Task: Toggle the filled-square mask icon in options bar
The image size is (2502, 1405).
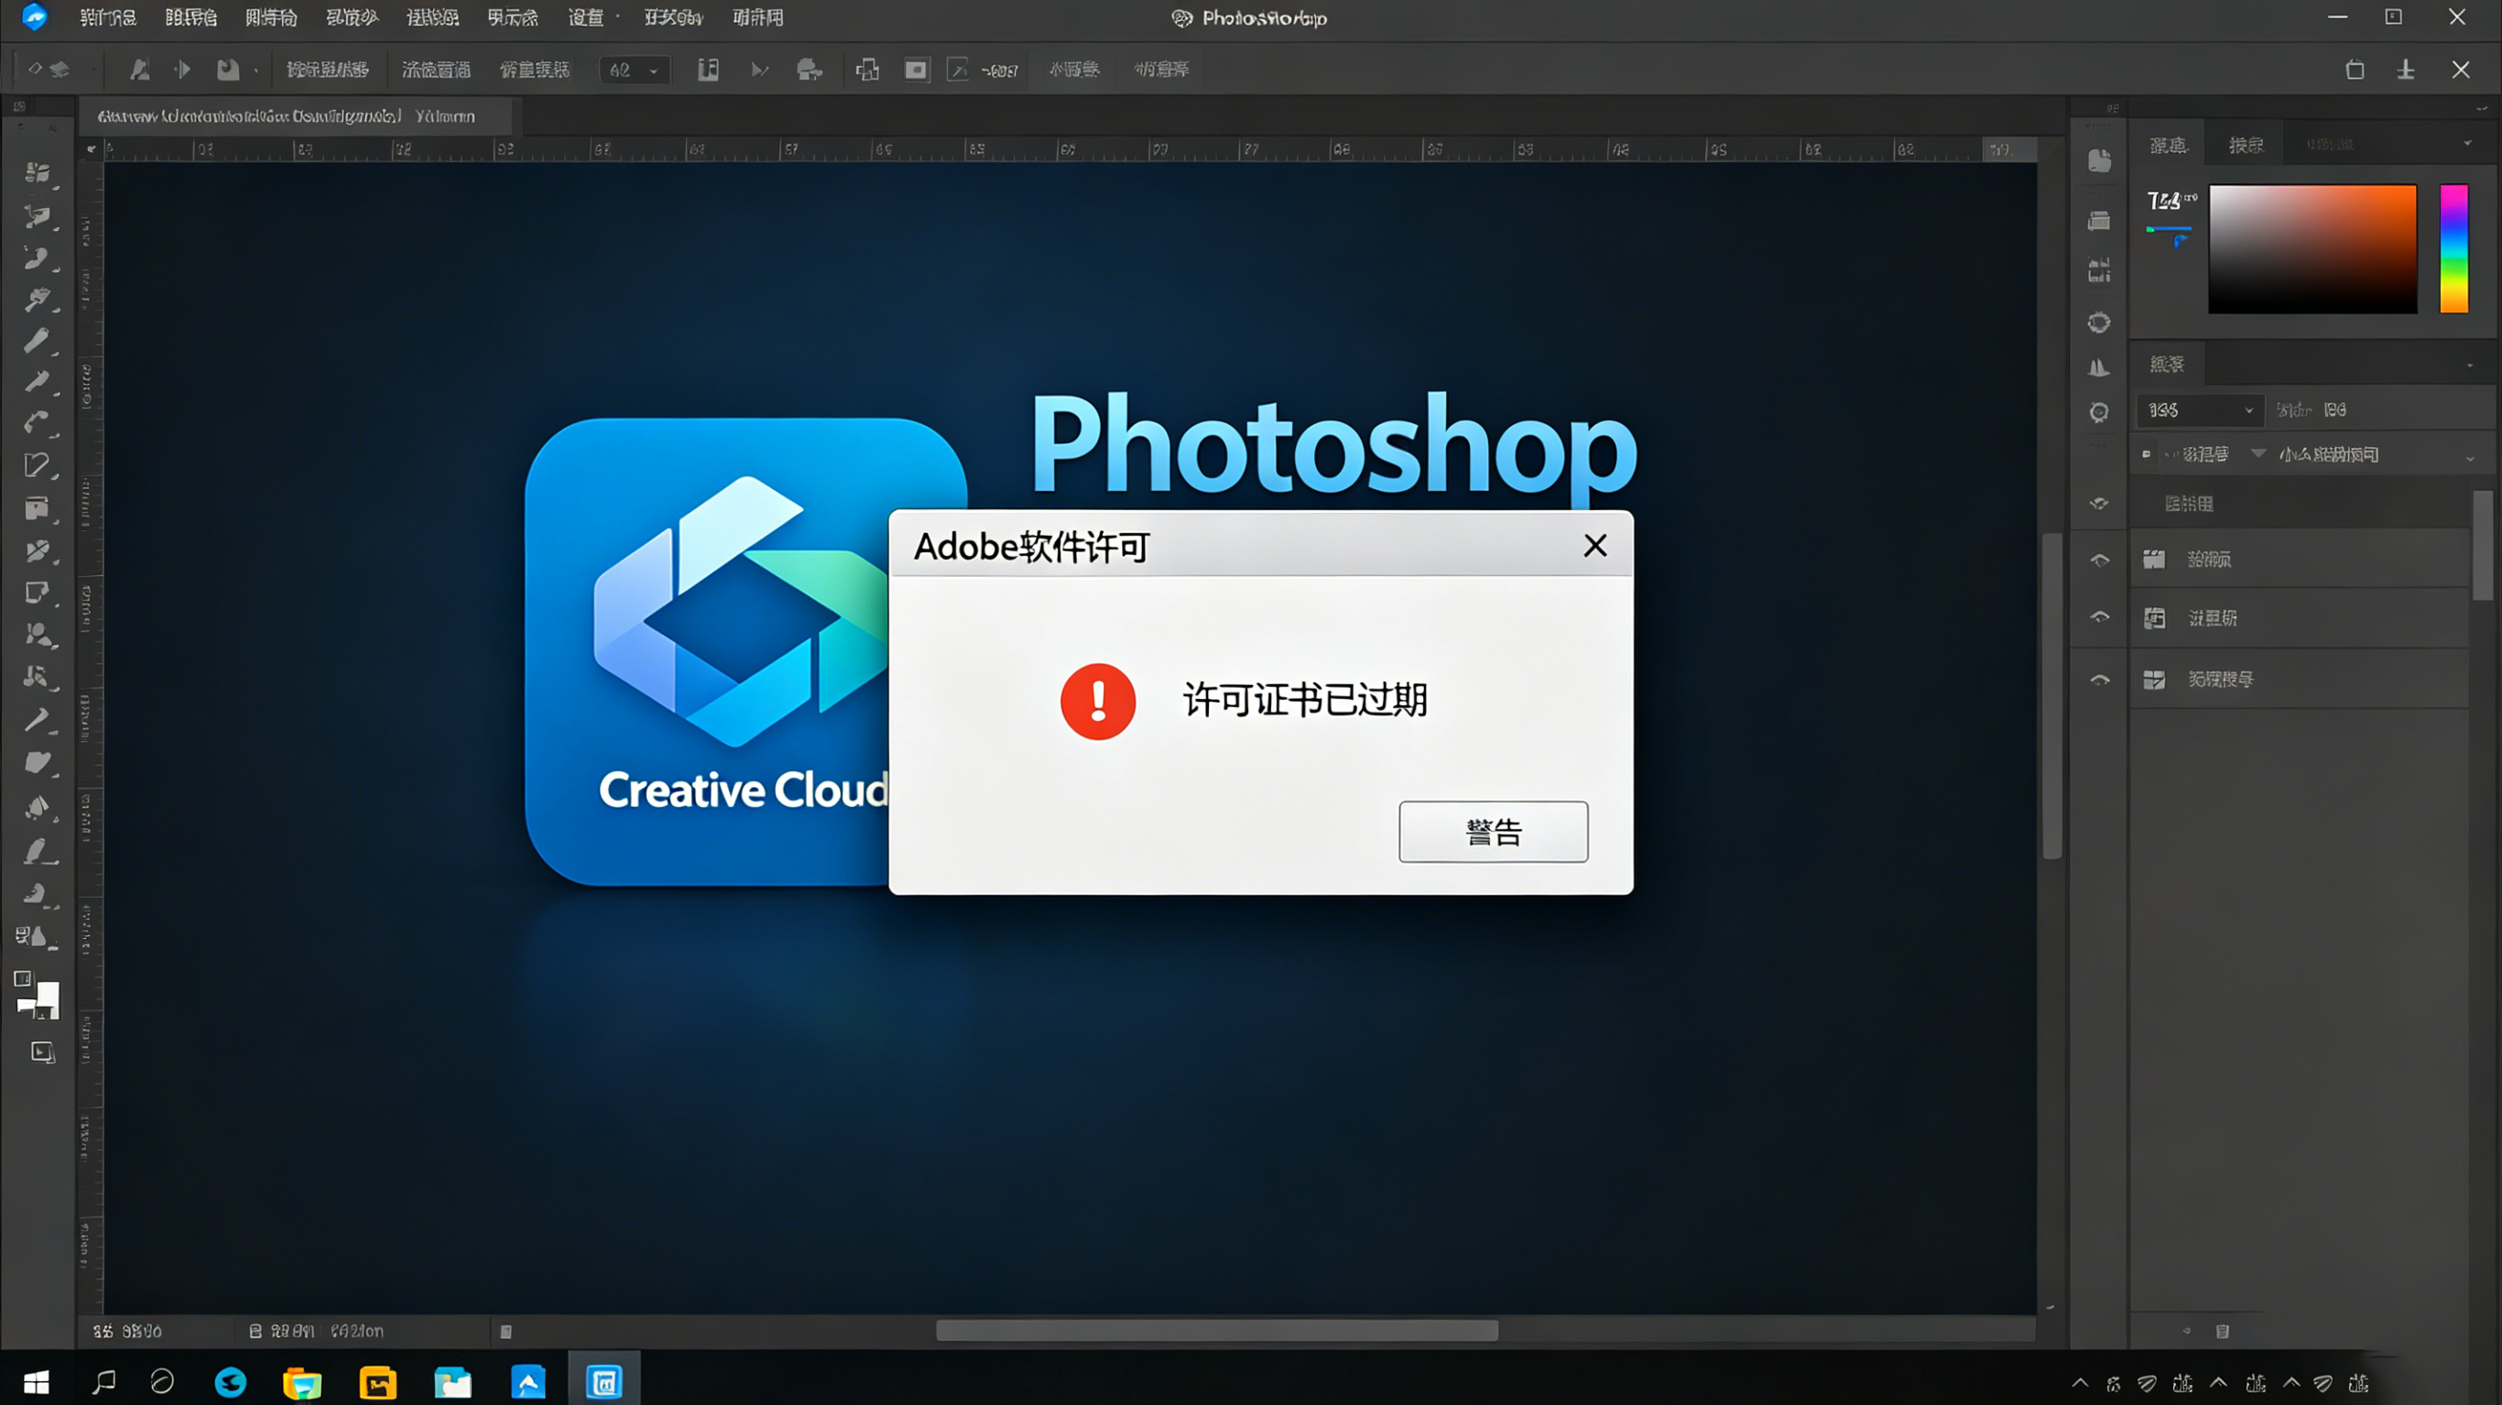Action: tap(916, 69)
